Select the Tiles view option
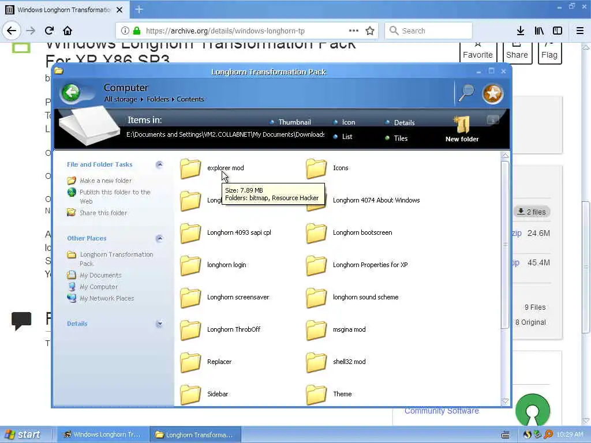Viewport: 591px width, 443px height. (396, 138)
